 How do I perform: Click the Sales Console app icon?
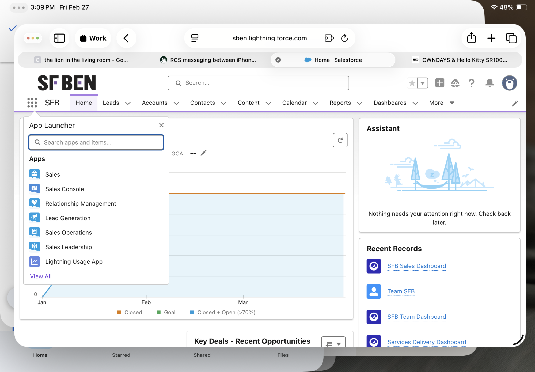pos(35,189)
